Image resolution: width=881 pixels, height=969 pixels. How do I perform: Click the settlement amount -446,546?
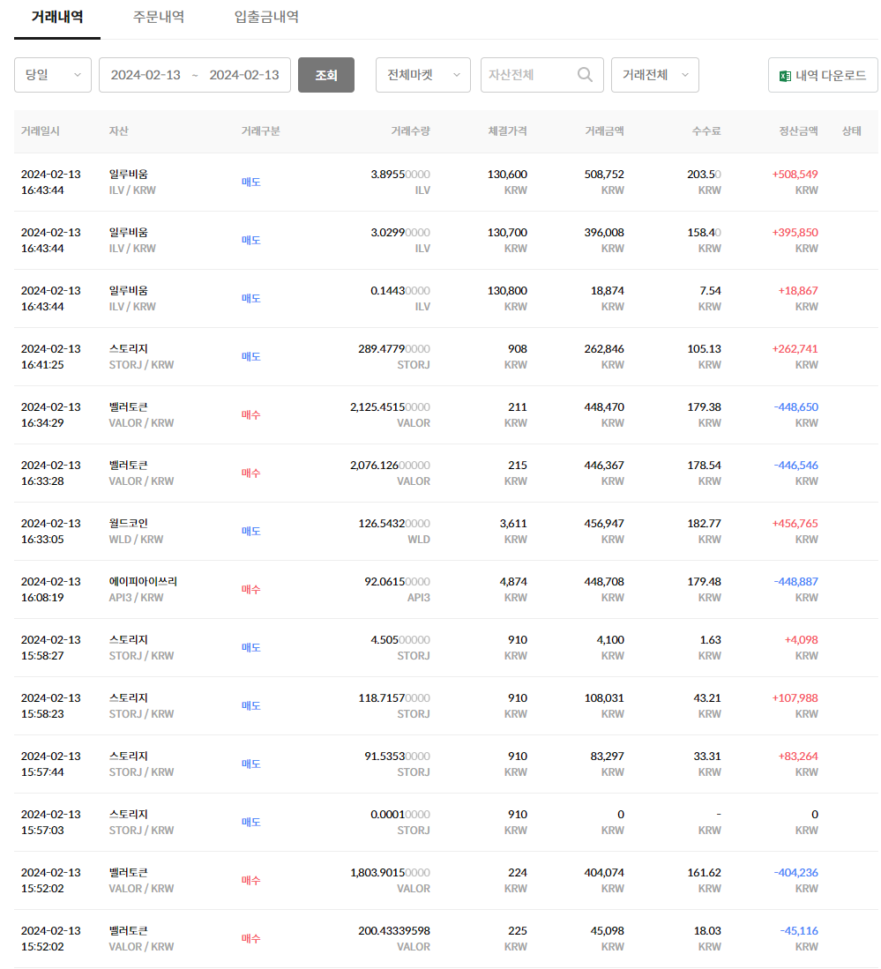click(795, 466)
